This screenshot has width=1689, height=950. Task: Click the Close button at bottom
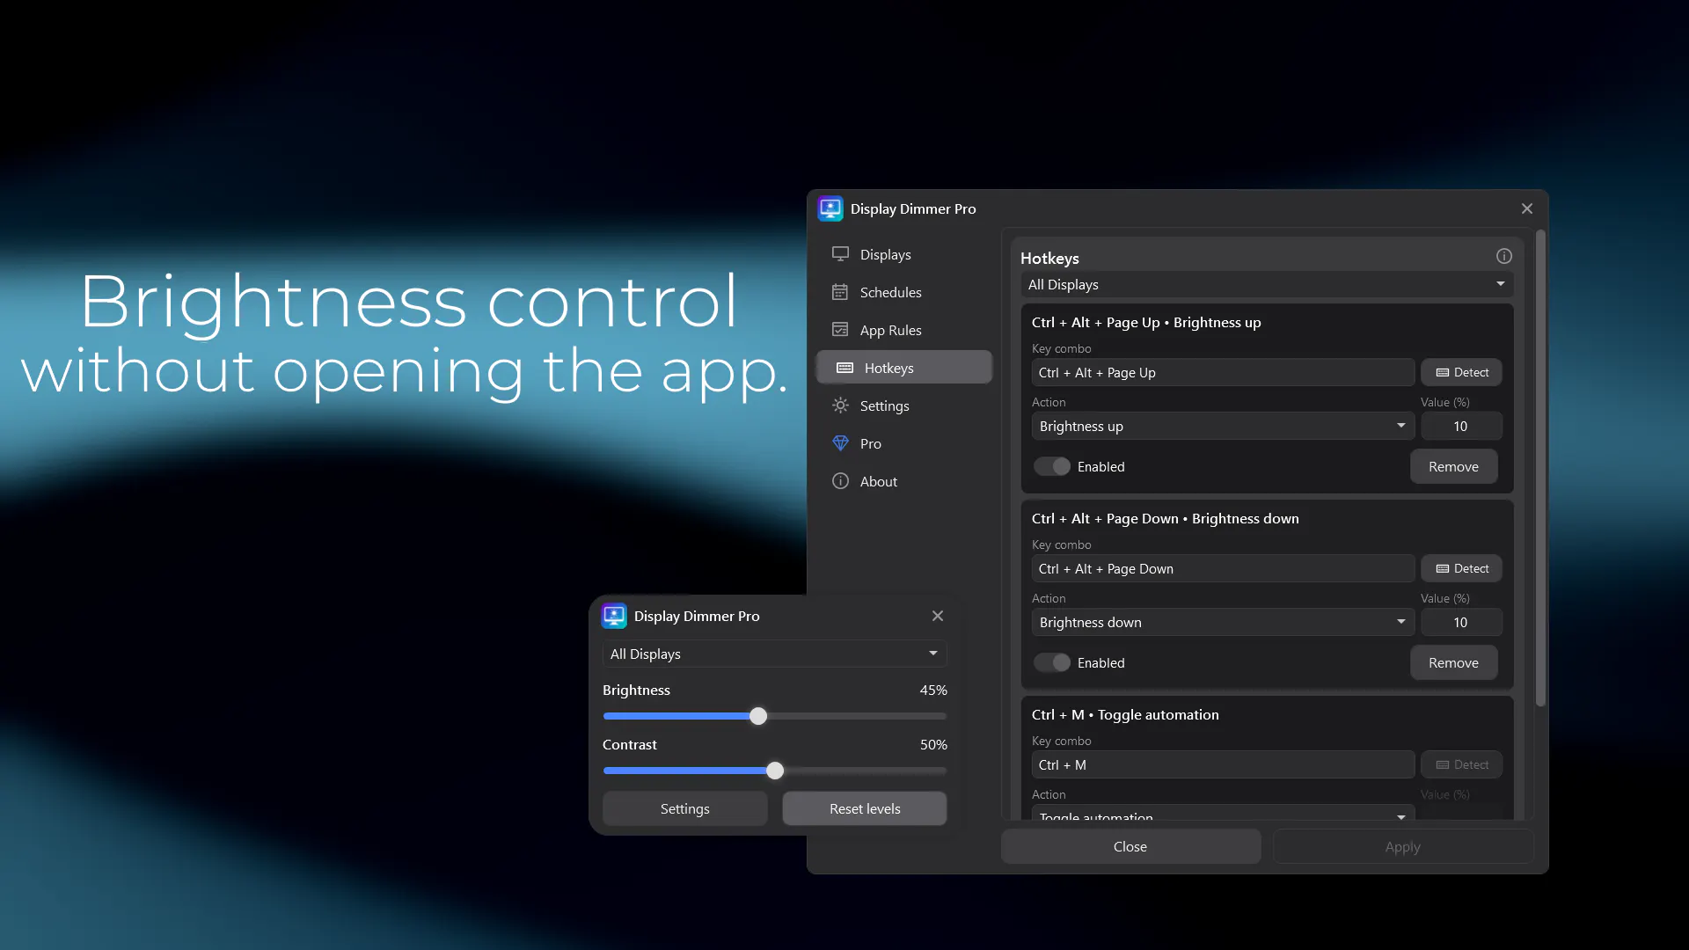1130,846
